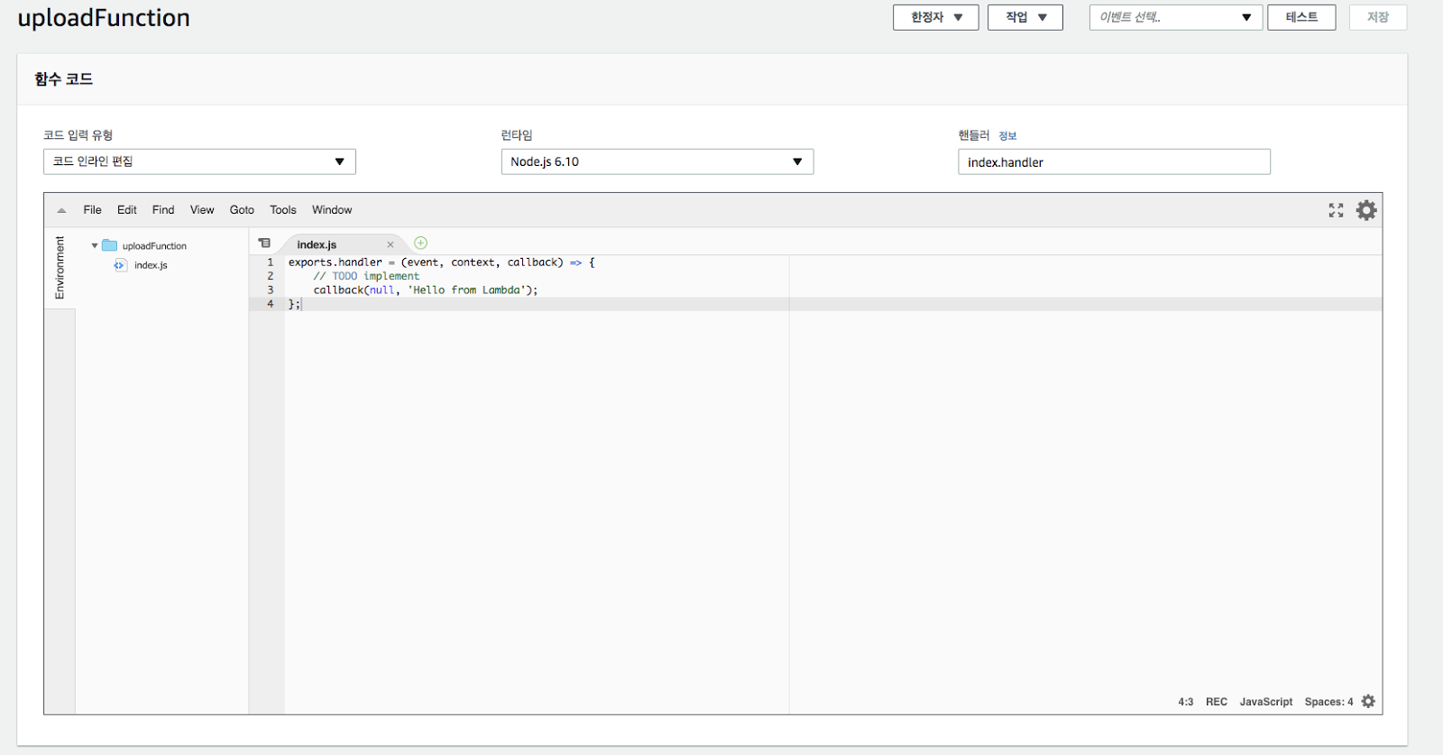
Task: Click the index.js file icon in the tree
Action: 120,265
